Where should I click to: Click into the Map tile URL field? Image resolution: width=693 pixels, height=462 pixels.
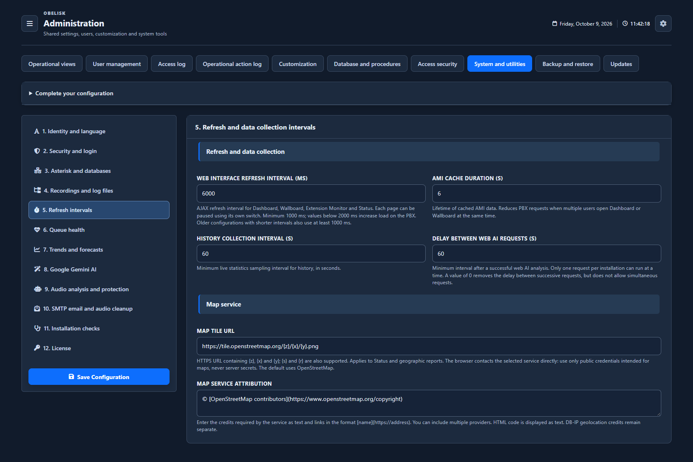tap(429, 346)
